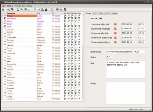Select the Bonar row

pos(41,27)
